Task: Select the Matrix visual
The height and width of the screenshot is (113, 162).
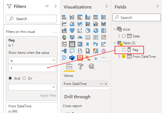Action: 80,44
